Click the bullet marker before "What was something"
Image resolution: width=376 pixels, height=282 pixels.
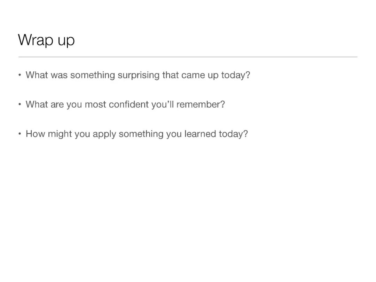click(x=19, y=75)
